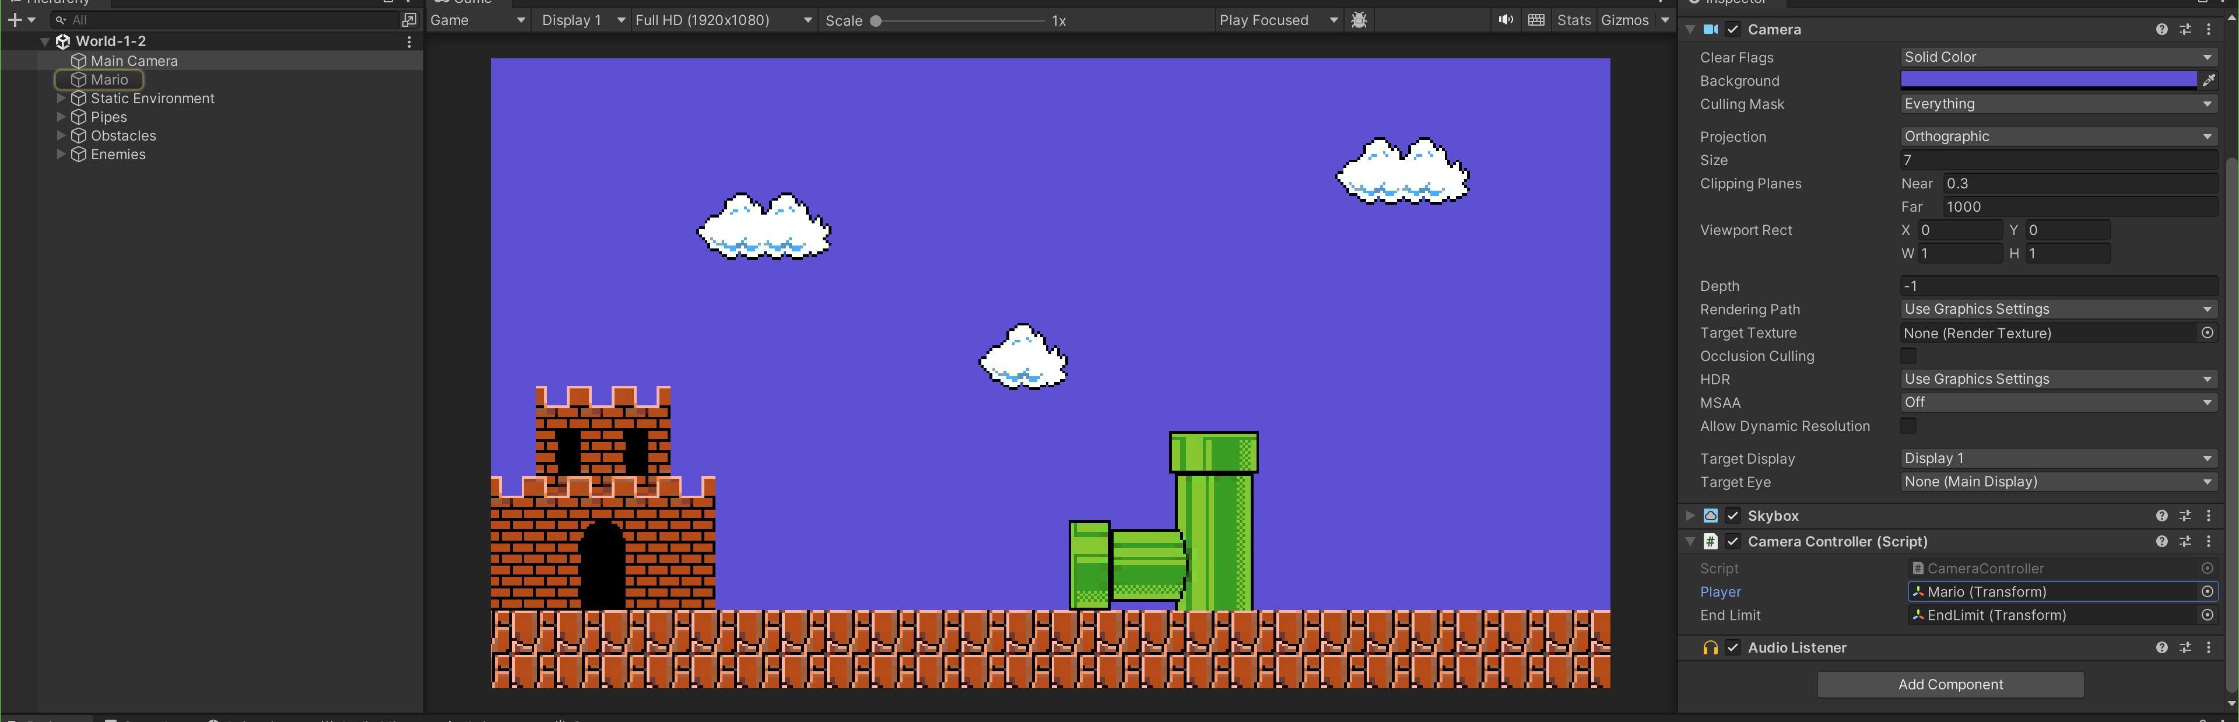
Task: Open Skybox component presets icon
Action: click(2185, 516)
